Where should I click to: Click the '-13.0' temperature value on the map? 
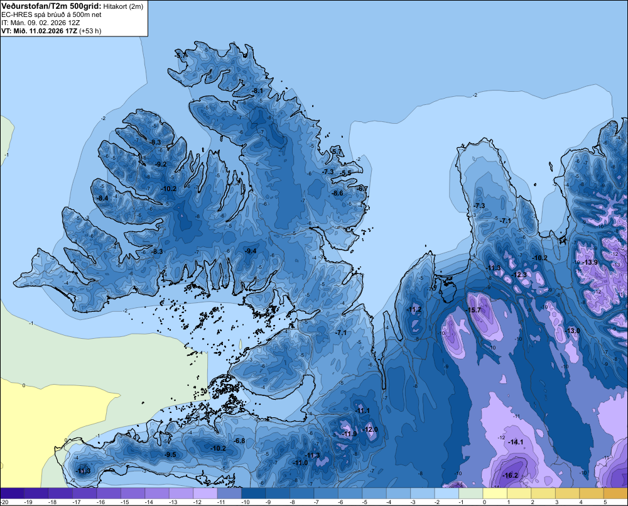(x=572, y=331)
